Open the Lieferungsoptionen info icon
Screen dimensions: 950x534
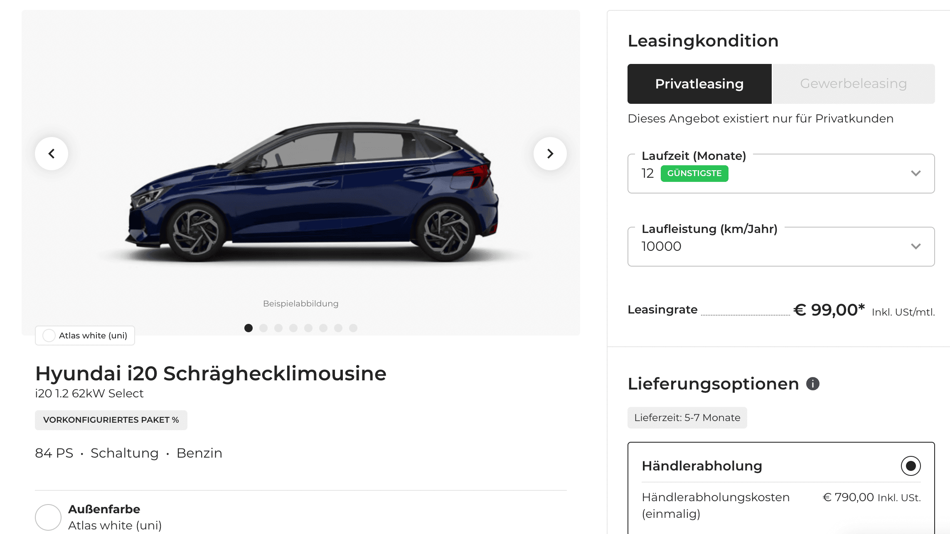pos(813,384)
